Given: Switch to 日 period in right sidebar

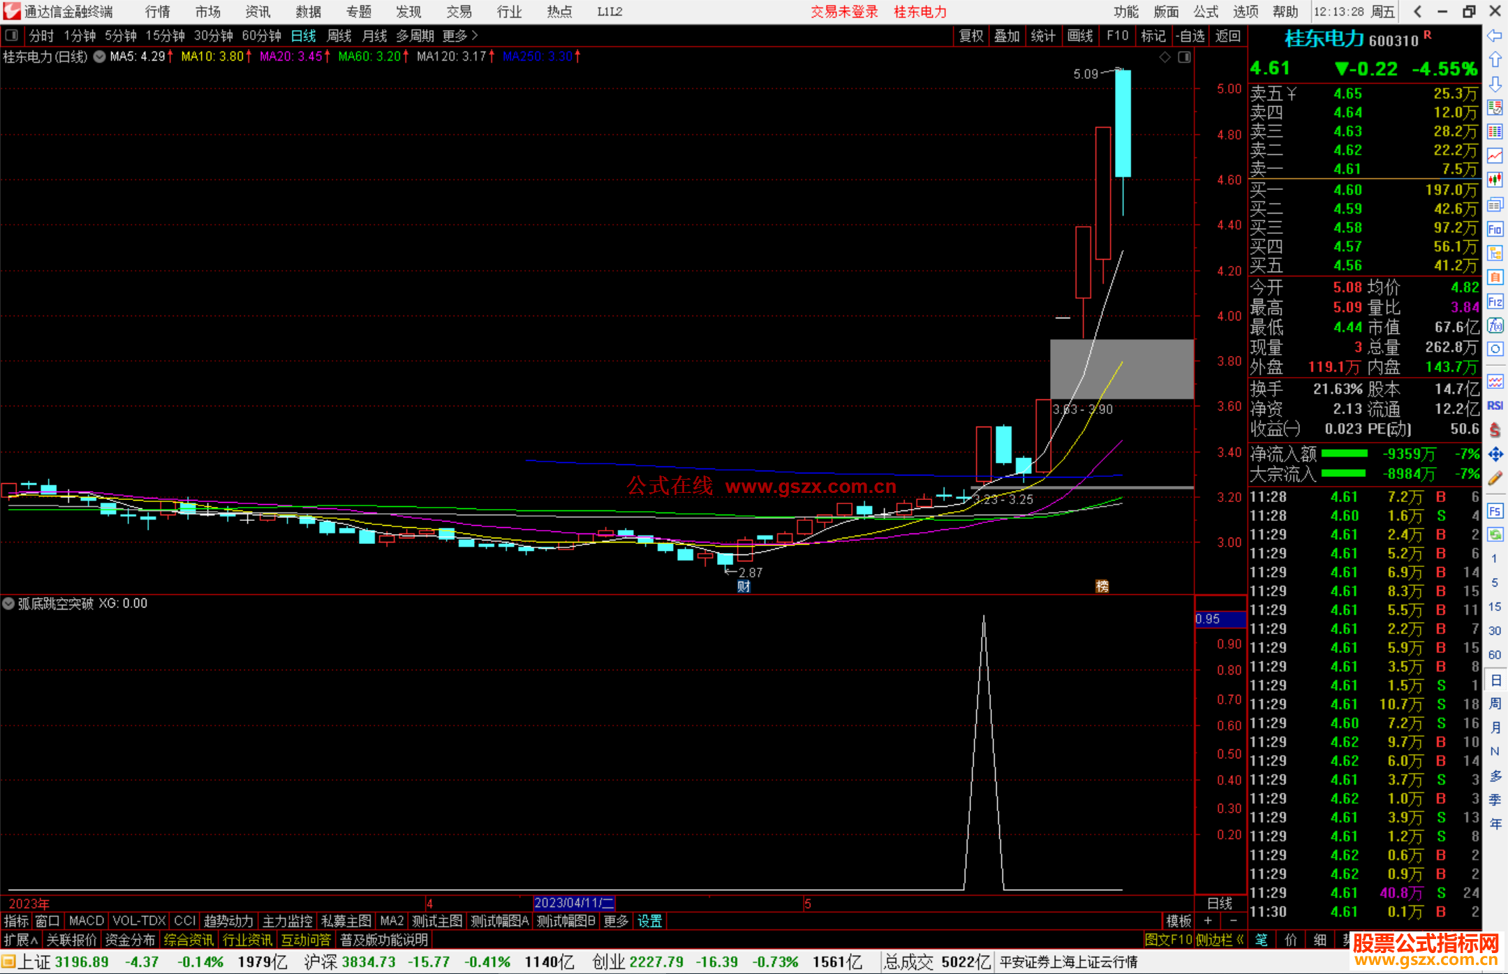Looking at the screenshot, I should tap(1495, 680).
